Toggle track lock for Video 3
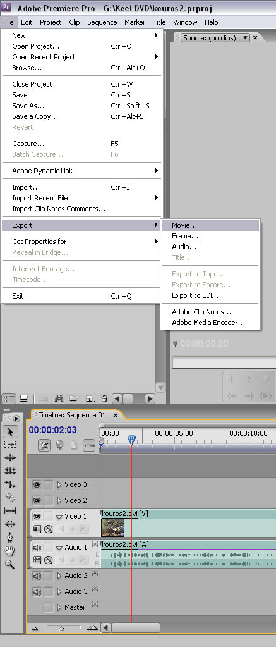 (49, 485)
